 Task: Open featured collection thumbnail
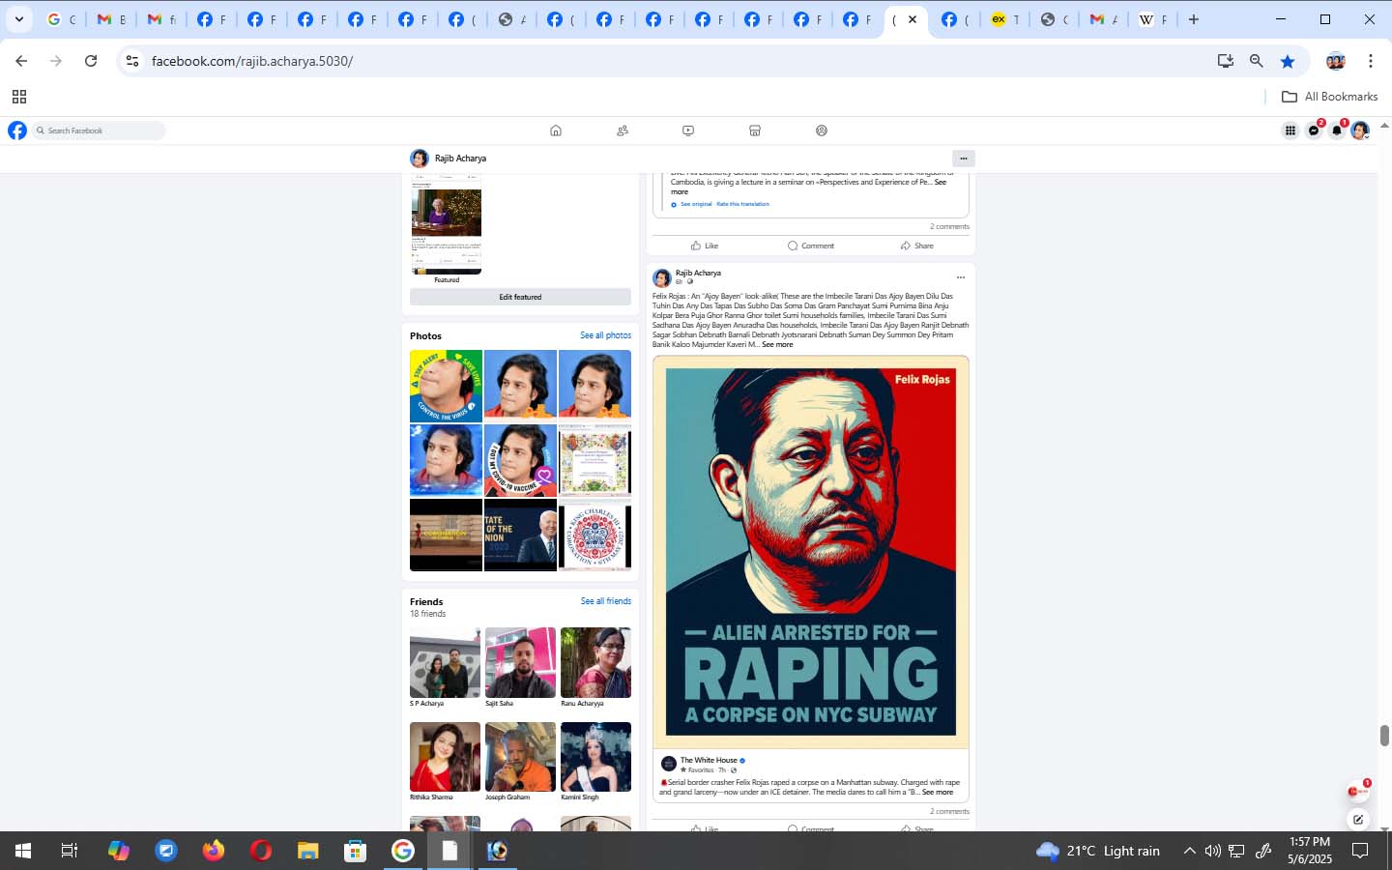pos(446,224)
